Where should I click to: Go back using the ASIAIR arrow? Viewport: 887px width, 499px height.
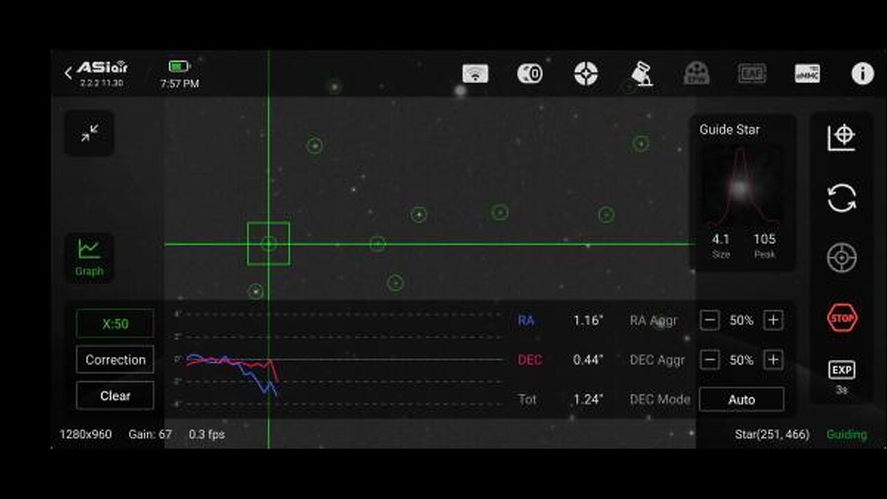[x=68, y=73]
